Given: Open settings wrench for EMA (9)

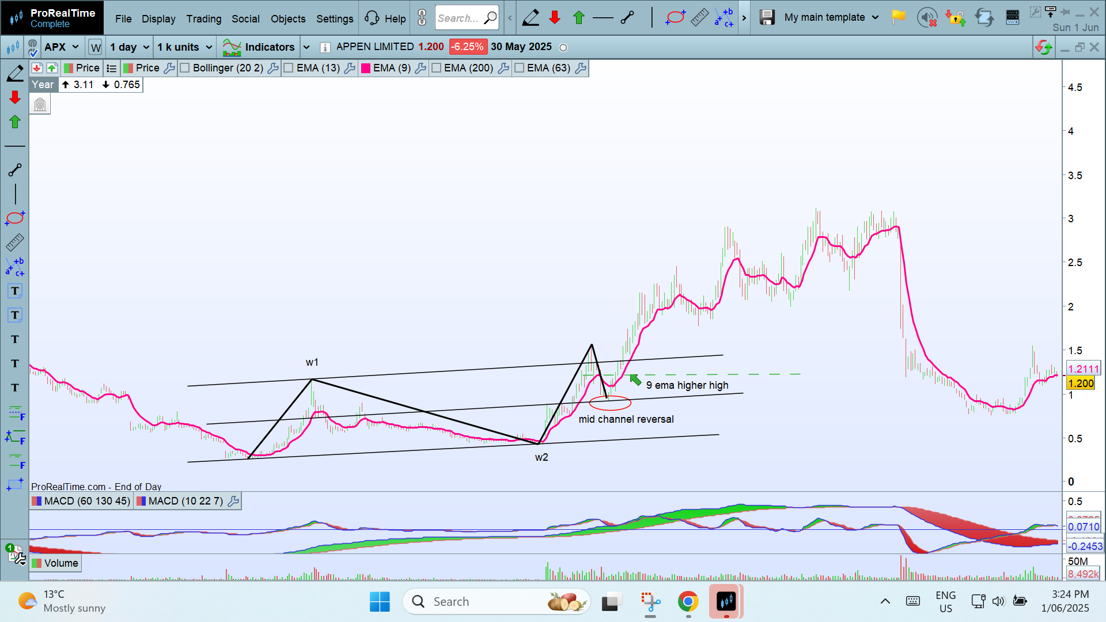Looking at the screenshot, I should (x=421, y=68).
